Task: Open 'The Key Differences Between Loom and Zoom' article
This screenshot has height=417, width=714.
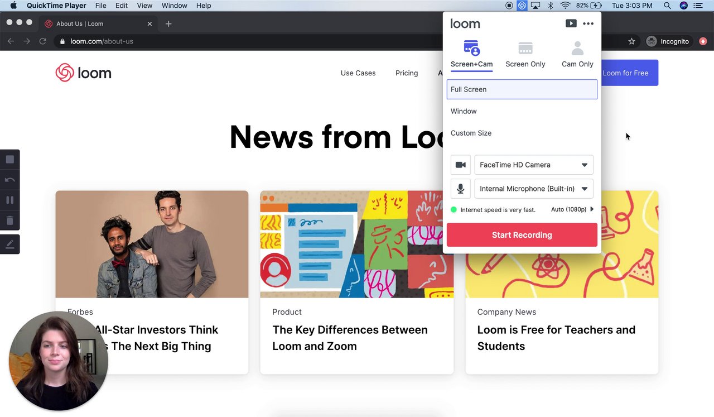Action: point(350,338)
